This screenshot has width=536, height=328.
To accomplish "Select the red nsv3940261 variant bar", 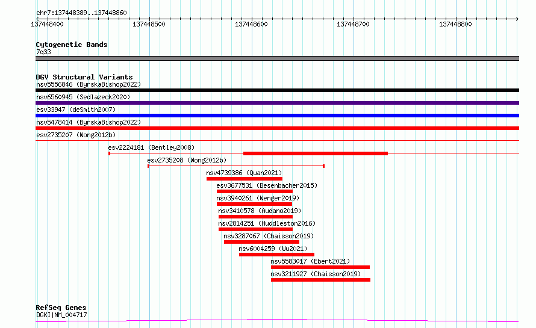I will tap(254, 204).
